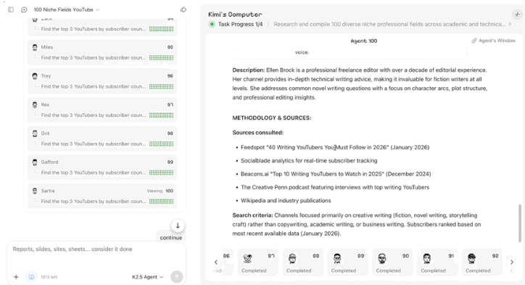
Task: Open the 100 Niche Fields YouTube dropdown
Action: 67,9
